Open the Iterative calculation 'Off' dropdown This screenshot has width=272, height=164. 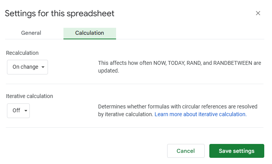pos(19,111)
